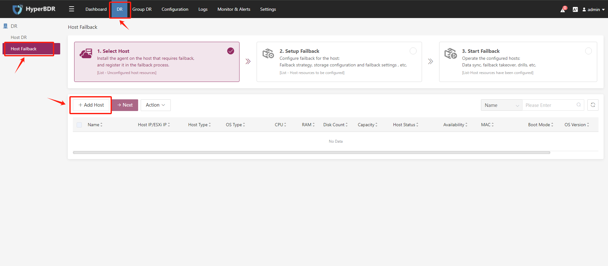Open the Configuration menu
The width and height of the screenshot is (608, 266).
click(x=175, y=9)
